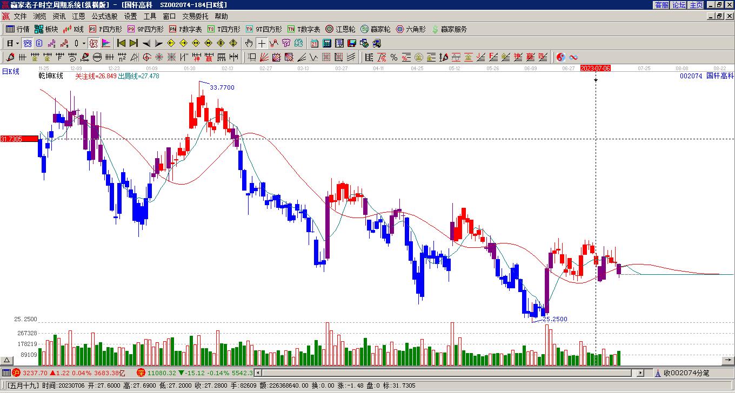Toggle the red boxed pattern indicator button
The image size is (735, 393).
click(93, 43)
